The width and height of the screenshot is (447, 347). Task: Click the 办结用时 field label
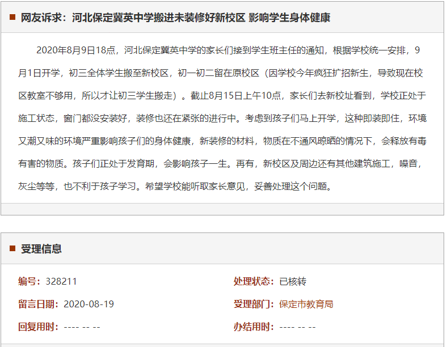click(255, 327)
